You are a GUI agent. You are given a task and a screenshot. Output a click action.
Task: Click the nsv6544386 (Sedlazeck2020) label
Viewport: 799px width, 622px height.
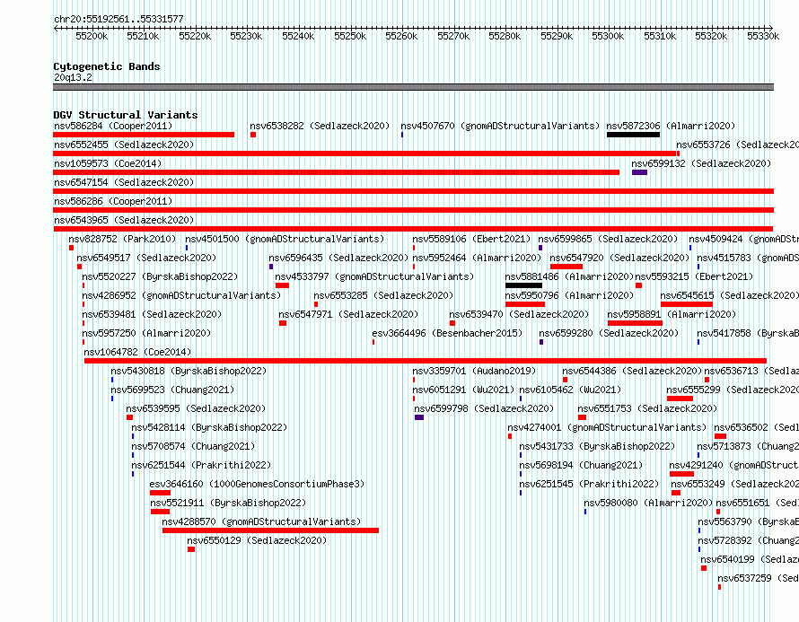[x=632, y=371]
